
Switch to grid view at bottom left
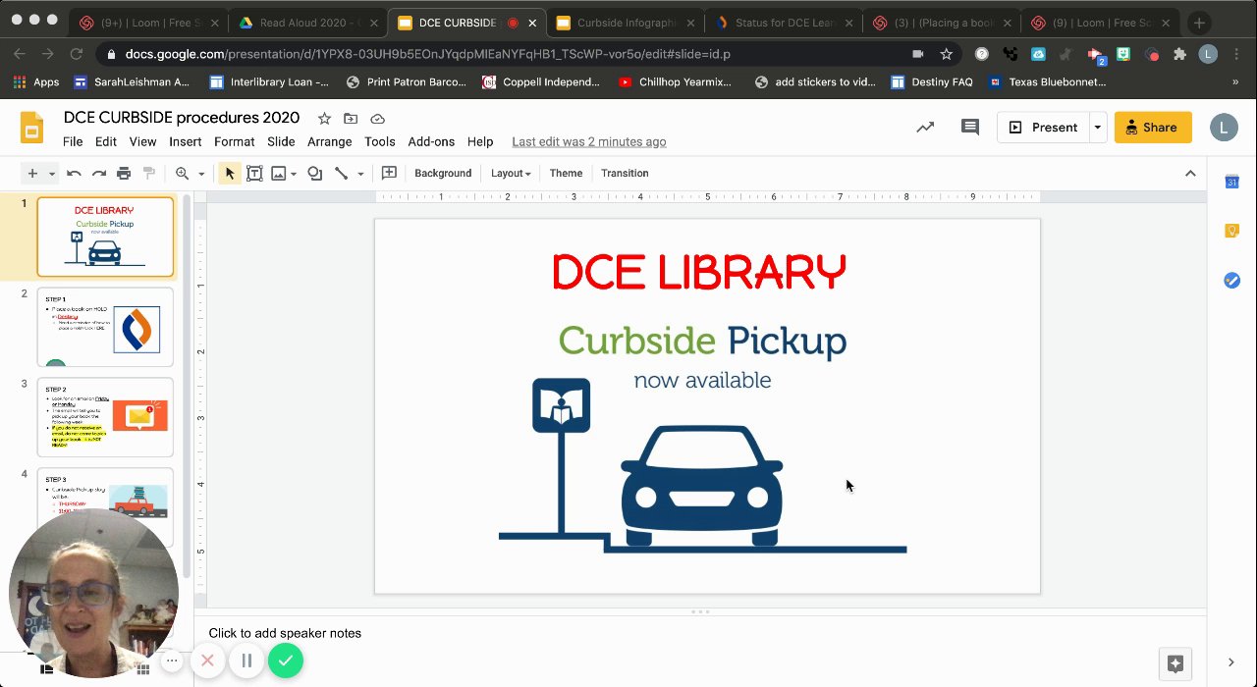click(143, 669)
